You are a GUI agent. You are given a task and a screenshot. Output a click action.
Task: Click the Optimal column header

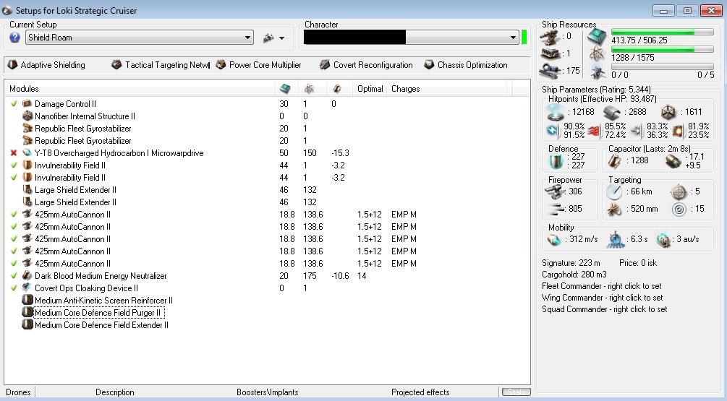(x=370, y=89)
